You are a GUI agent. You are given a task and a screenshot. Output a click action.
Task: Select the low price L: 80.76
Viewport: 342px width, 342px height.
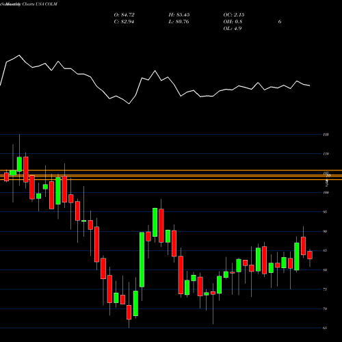[x=179, y=22]
